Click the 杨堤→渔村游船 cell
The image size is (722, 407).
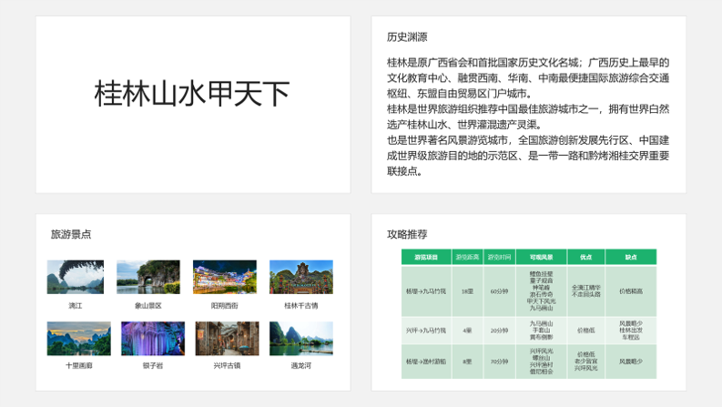tap(426, 361)
